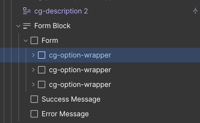Select the cg-description 2 layer
The height and width of the screenshot is (123, 200).
tap(61, 11)
